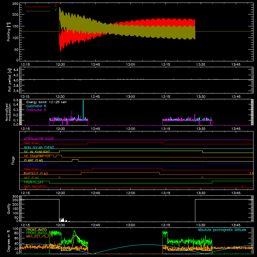This screenshot has width=257, height=257.
Task: Select the red 'X' legend label
Action: click(x=56, y=6)
